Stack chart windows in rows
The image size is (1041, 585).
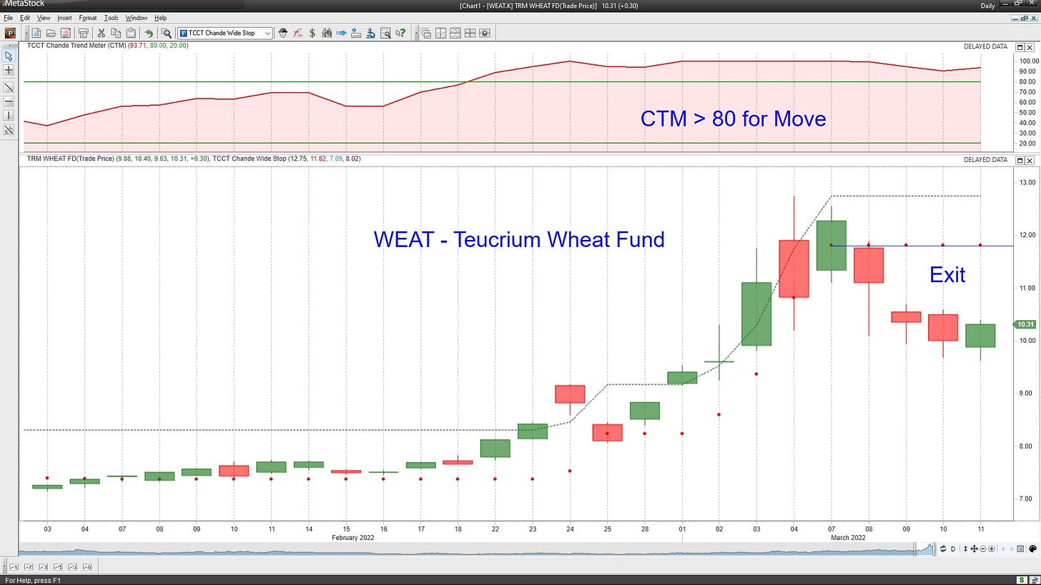click(455, 33)
